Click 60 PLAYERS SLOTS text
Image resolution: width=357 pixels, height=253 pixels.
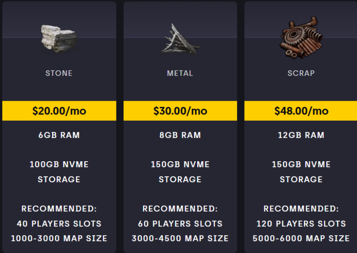pos(180,224)
